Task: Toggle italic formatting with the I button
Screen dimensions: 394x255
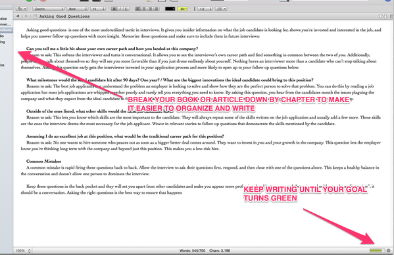Action: coord(120,9)
